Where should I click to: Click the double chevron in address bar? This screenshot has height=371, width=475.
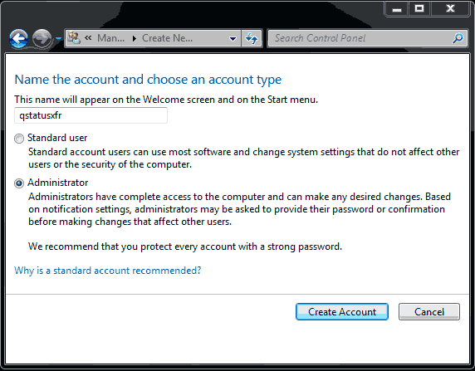[x=88, y=38]
